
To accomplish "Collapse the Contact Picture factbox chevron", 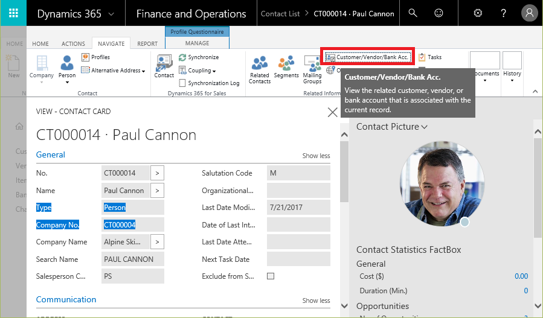I will (424, 127).
